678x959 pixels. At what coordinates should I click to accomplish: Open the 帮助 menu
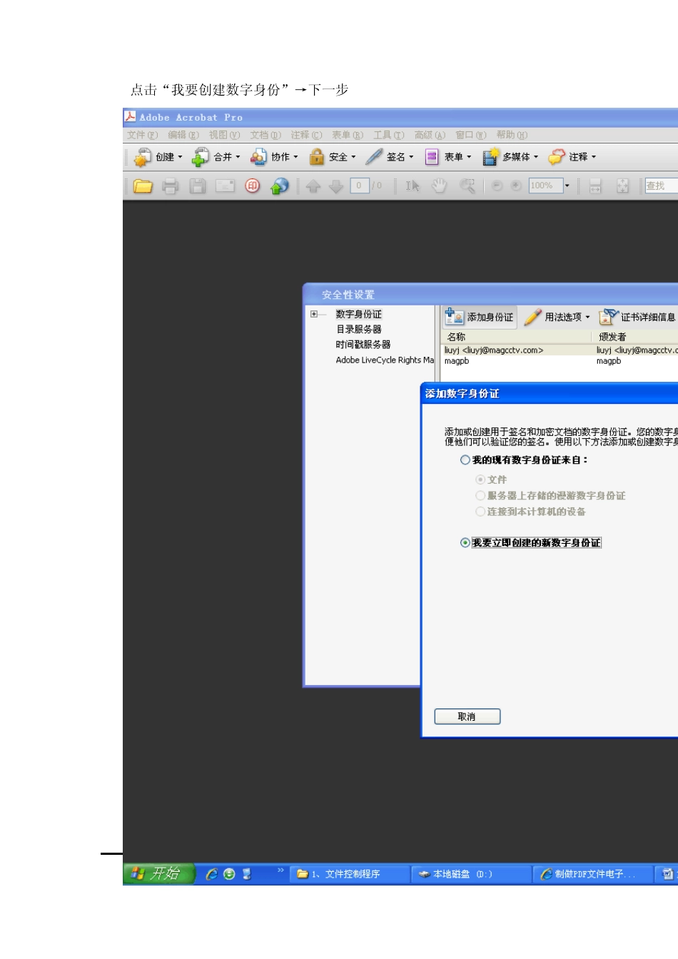tap(512, 135)
